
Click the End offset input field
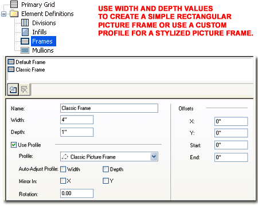231,157
